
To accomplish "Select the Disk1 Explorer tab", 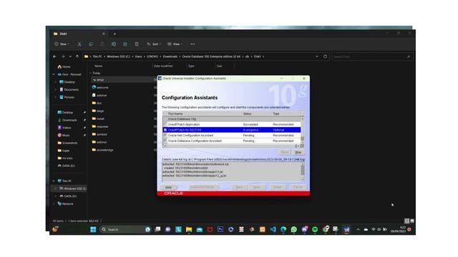I will (x=79, y=34).
